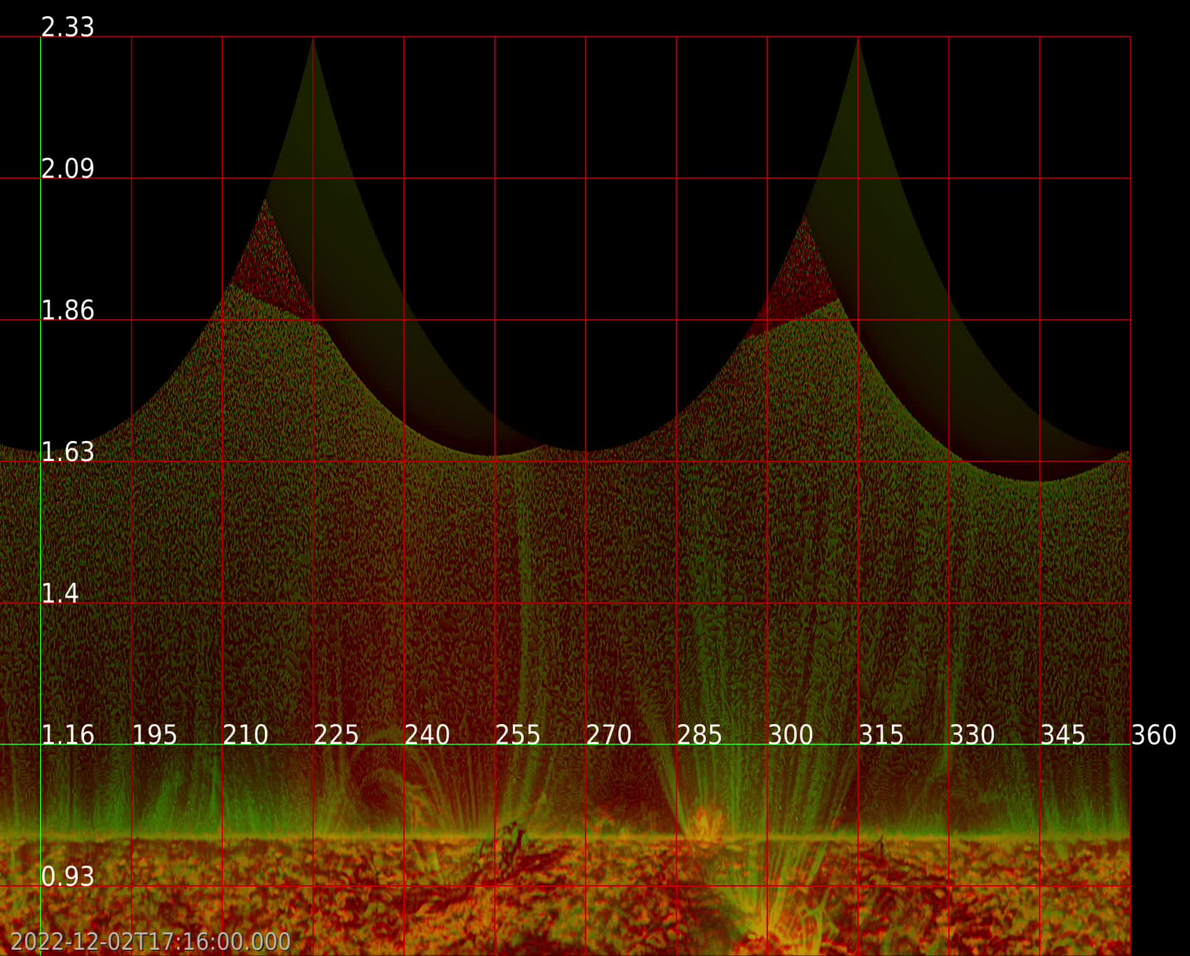This screenshot has height=956, width=1190.
Task: Click the 0.93 radial label
Action: click(68, 876)
